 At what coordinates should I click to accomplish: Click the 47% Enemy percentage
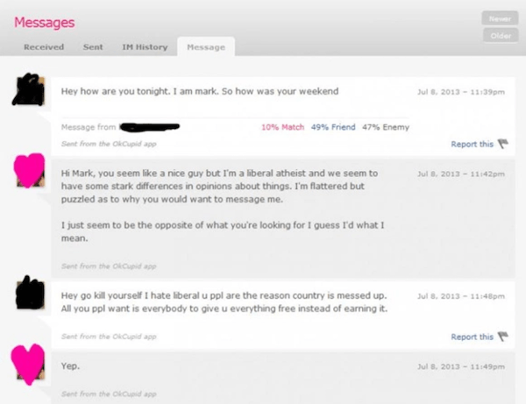click(385, 127)
